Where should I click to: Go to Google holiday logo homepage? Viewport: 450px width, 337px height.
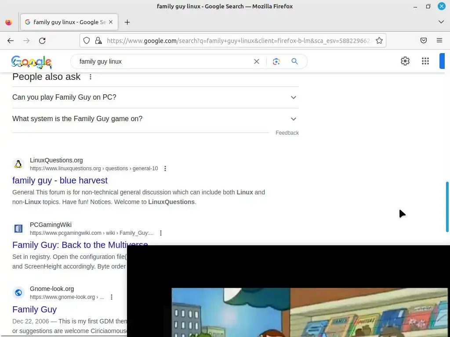pos(32,62)
